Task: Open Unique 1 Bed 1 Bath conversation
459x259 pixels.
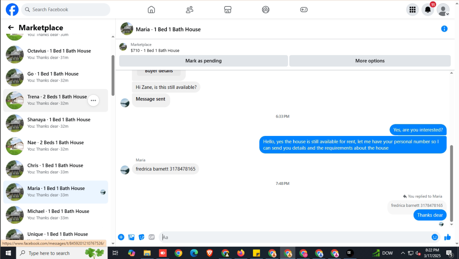Action: click(56, 234)
